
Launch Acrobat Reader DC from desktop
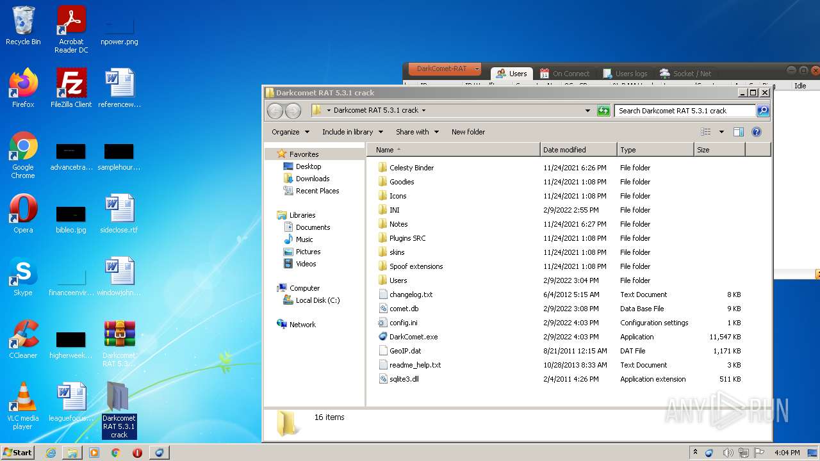pos(71,29)
